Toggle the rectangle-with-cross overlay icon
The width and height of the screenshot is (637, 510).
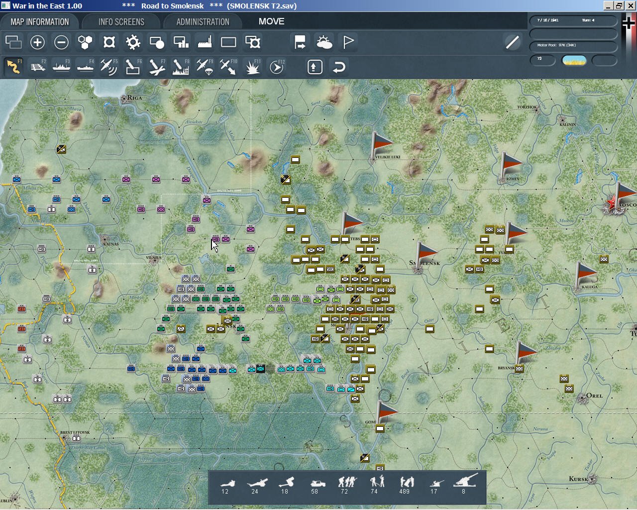(253, 42)
